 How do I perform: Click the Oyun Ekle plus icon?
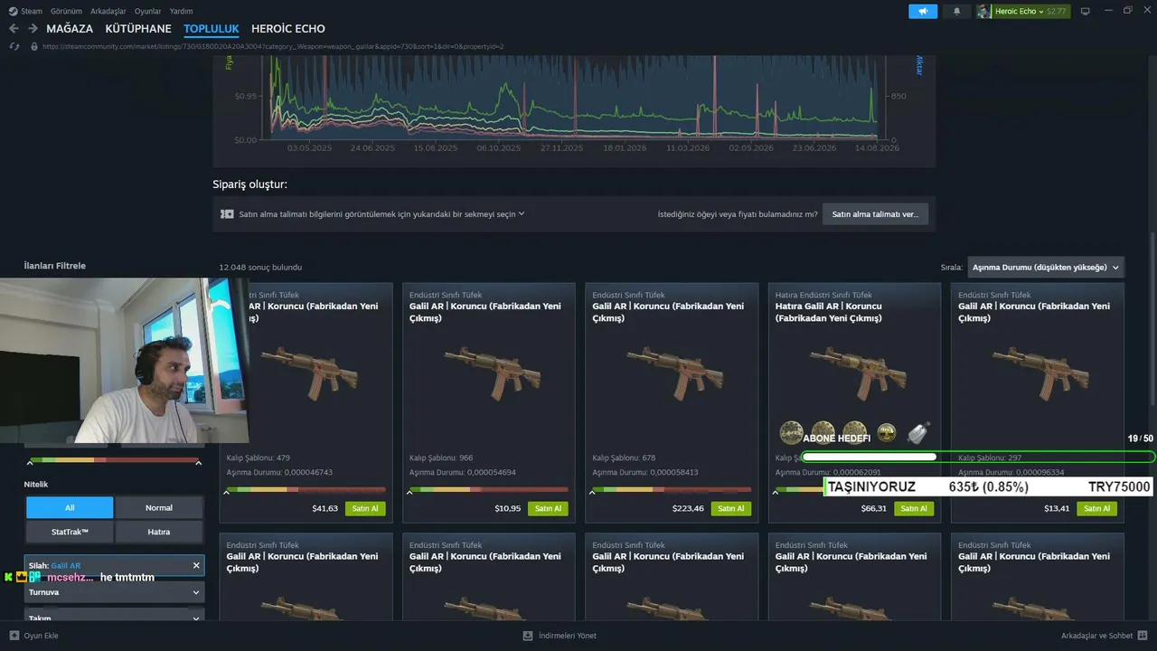coord(14,636)
